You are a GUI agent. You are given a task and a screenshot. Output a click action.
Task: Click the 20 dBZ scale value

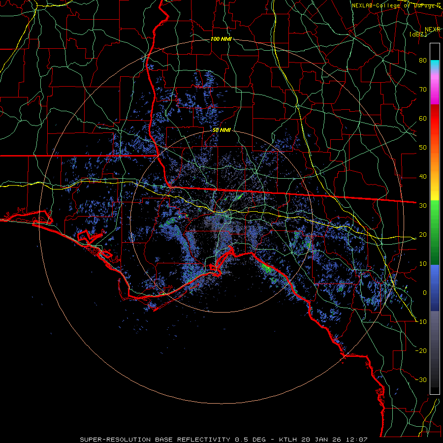[x=423, y=235]
